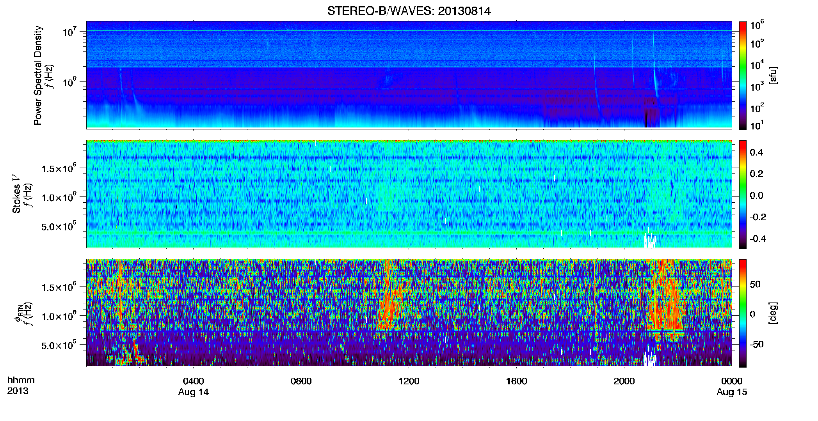The width and height of the screenshot is (818, 421).
Task: Click the 10^1 sfu colorbar value
Action: (757, 125)
